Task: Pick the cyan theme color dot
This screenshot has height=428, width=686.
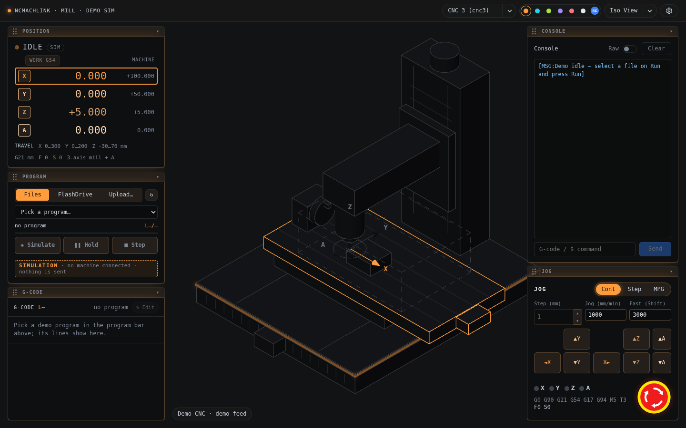Action: (537, 10)
